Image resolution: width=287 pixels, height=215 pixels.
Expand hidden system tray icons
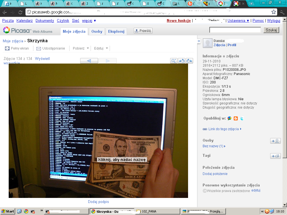[262, 211]
